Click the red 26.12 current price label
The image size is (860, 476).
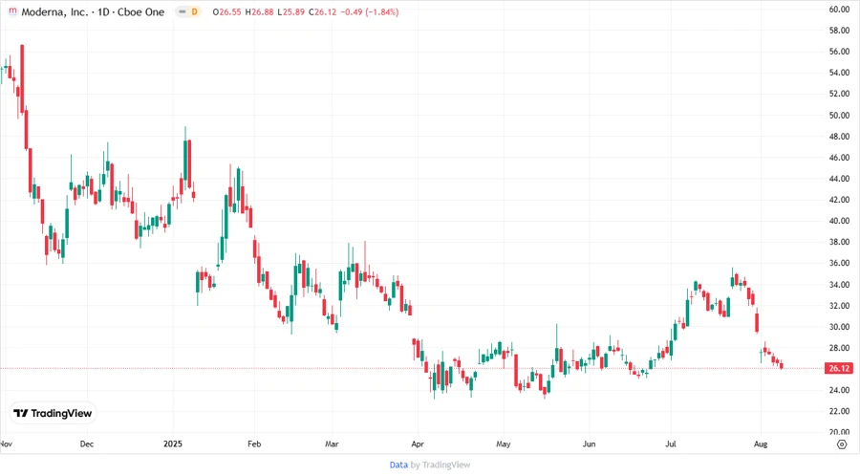pyautogui.click(x=839, y=369)
